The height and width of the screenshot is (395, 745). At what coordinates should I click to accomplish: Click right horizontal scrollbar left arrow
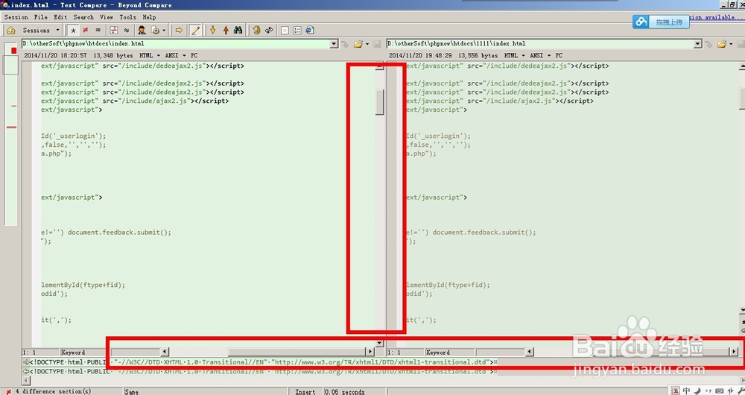(x=529, y=352)
